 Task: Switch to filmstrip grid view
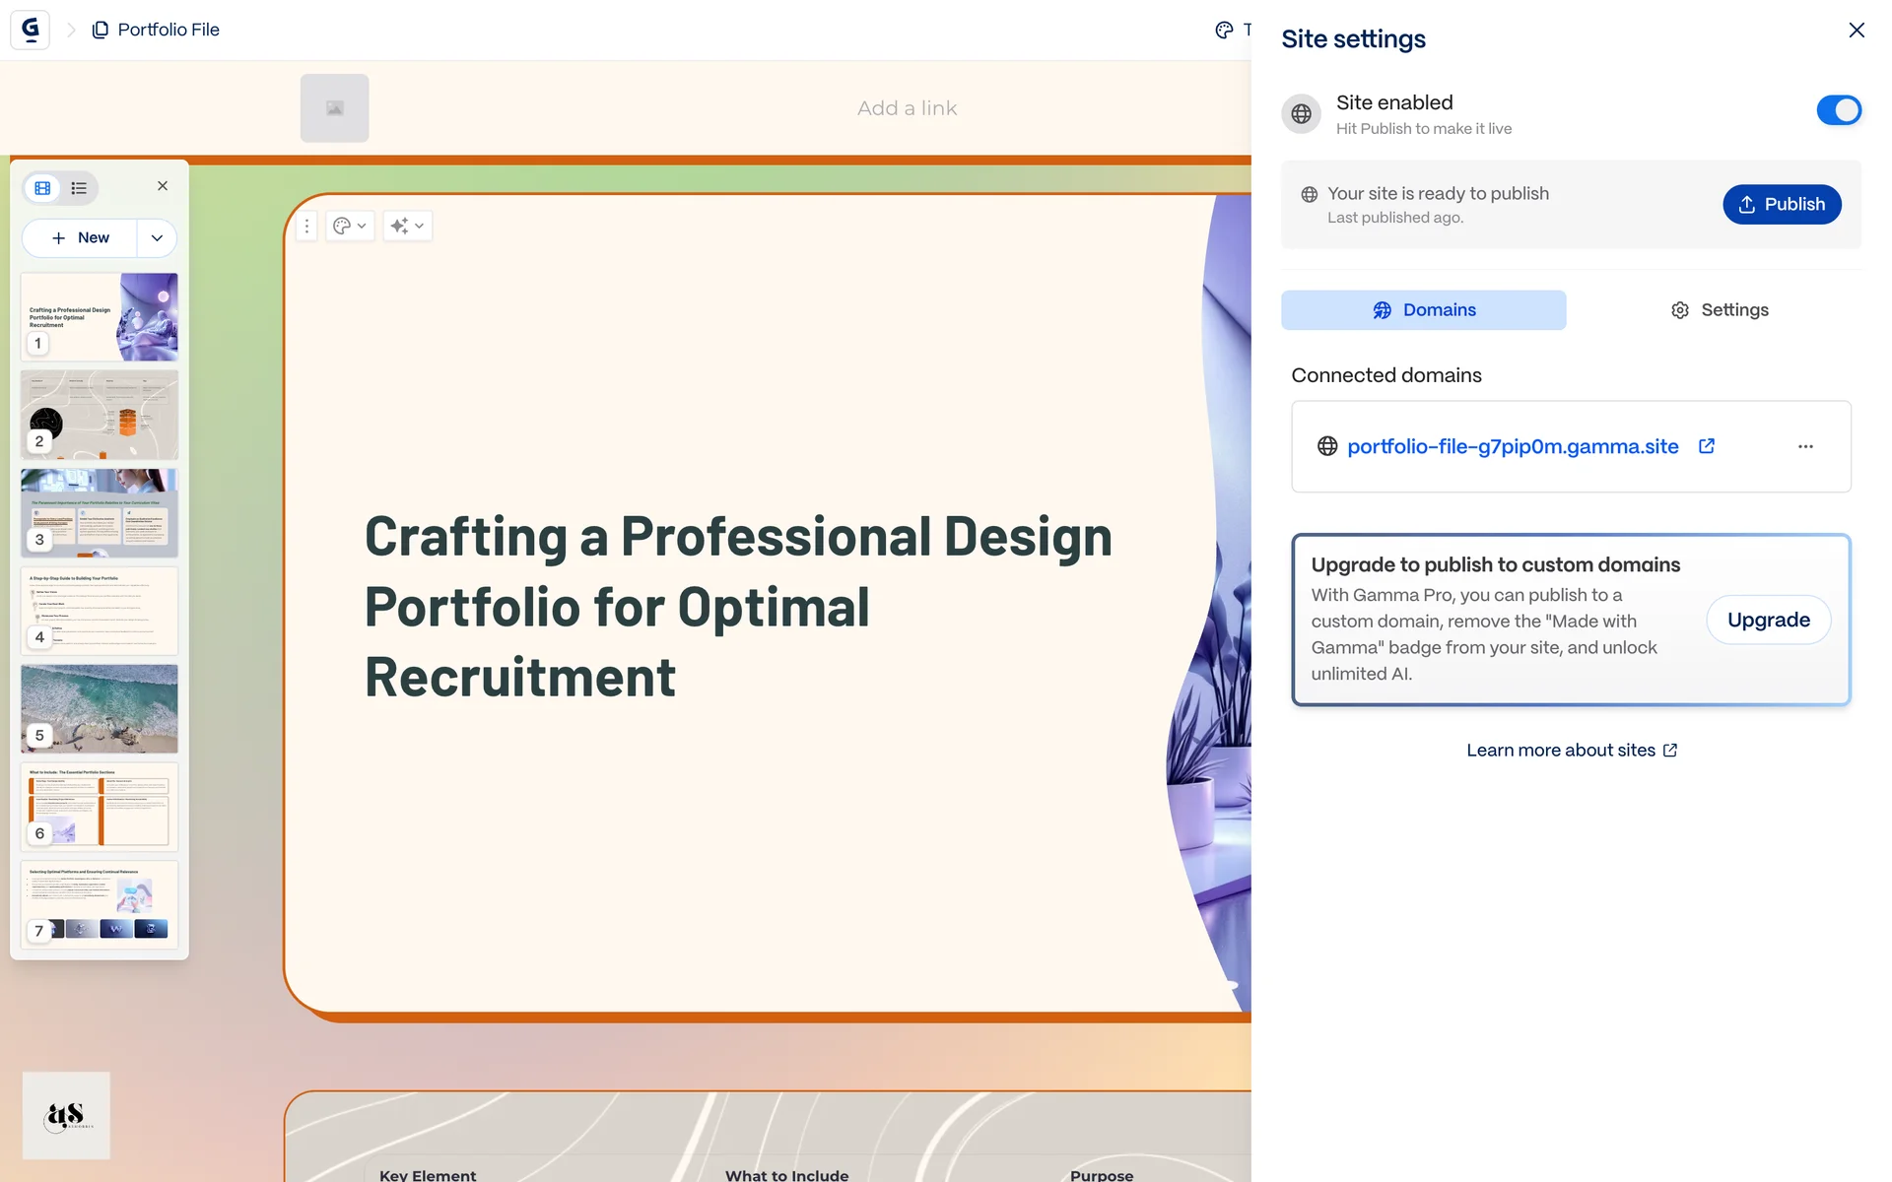tap(43, 188)
